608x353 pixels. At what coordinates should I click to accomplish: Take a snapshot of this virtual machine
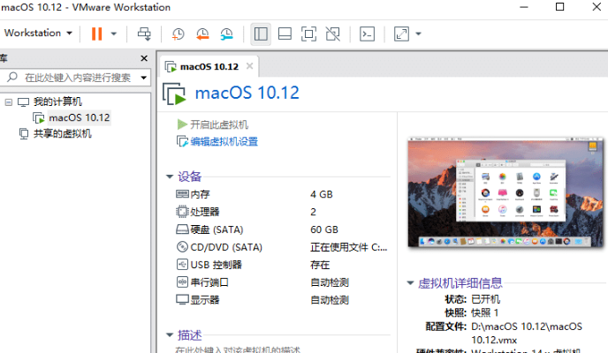(x=178, y=34)
